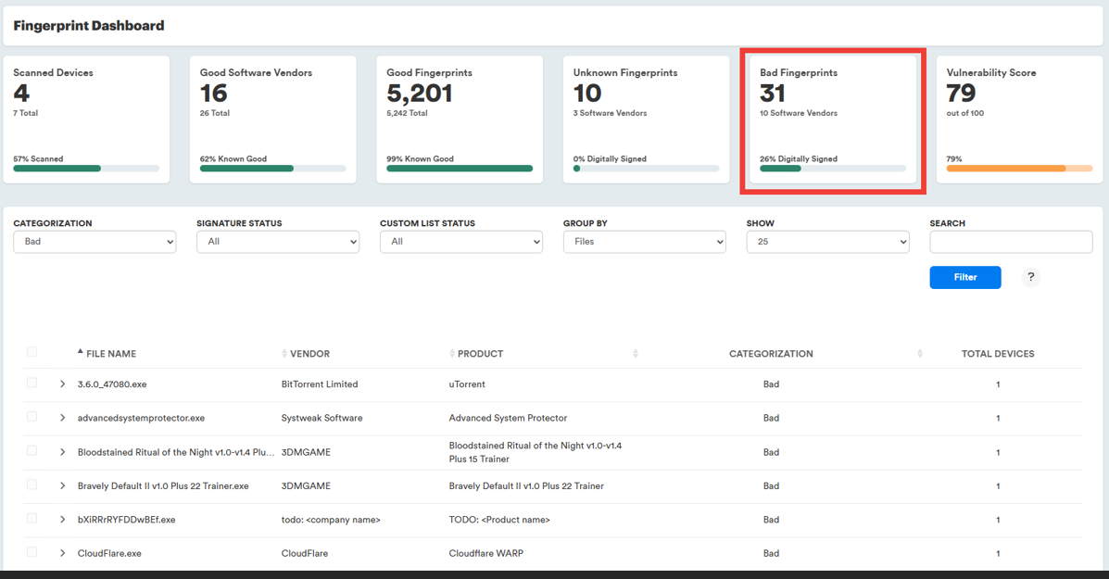
Task: Click sort icon beside Product header
Action: [x=452, y=354]
